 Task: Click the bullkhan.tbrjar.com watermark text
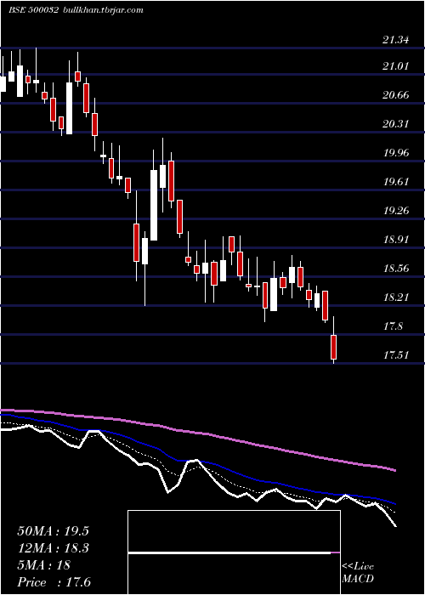point(102,10)
